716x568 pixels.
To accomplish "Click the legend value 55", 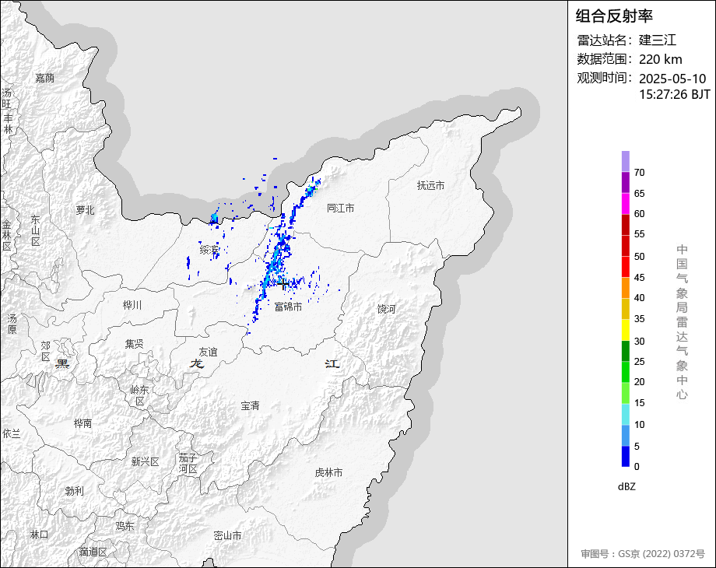I will click(x=639, y=234).
